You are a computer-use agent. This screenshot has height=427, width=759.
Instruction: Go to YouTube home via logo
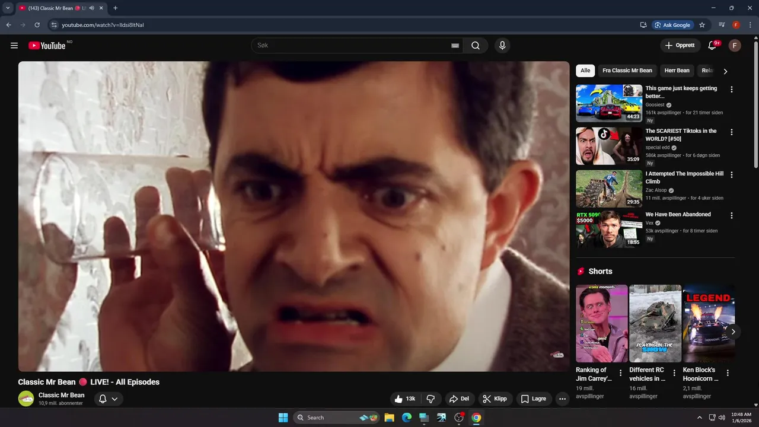[x=47, y=46]
